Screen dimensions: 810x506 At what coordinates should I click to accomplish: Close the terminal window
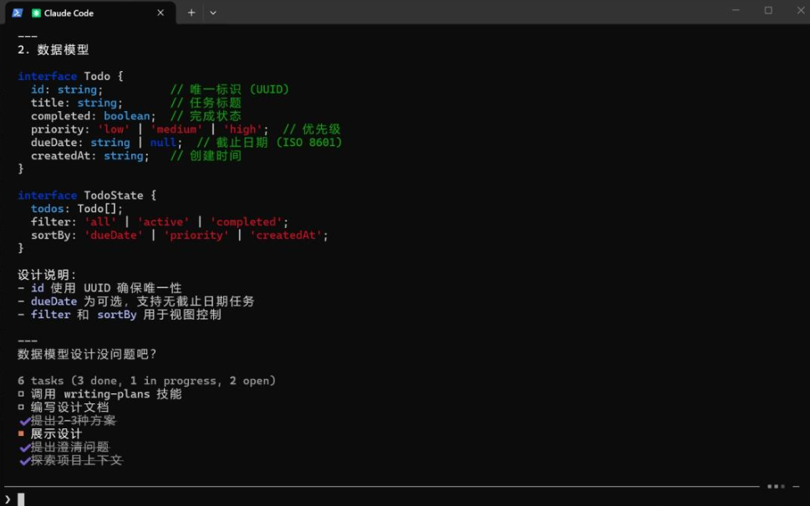pyautogui.click(x=801, y=10)
